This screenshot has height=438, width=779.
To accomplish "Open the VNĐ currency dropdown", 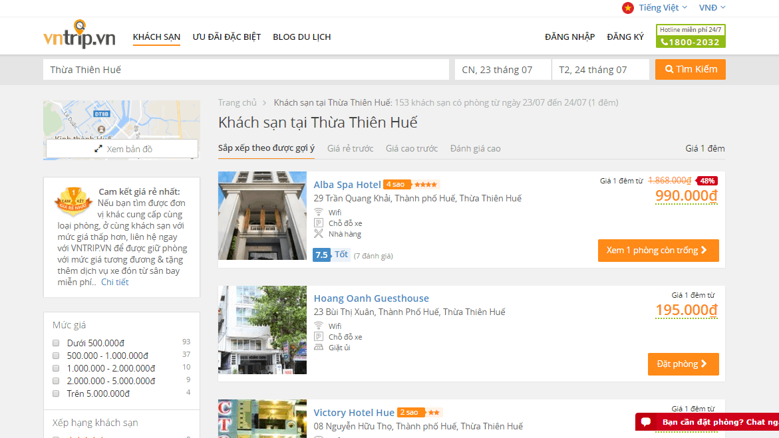I will click(712, 7).
